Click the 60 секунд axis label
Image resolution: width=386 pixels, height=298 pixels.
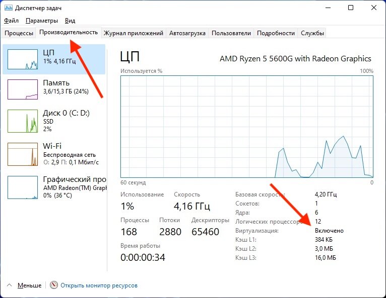[133, 182]
